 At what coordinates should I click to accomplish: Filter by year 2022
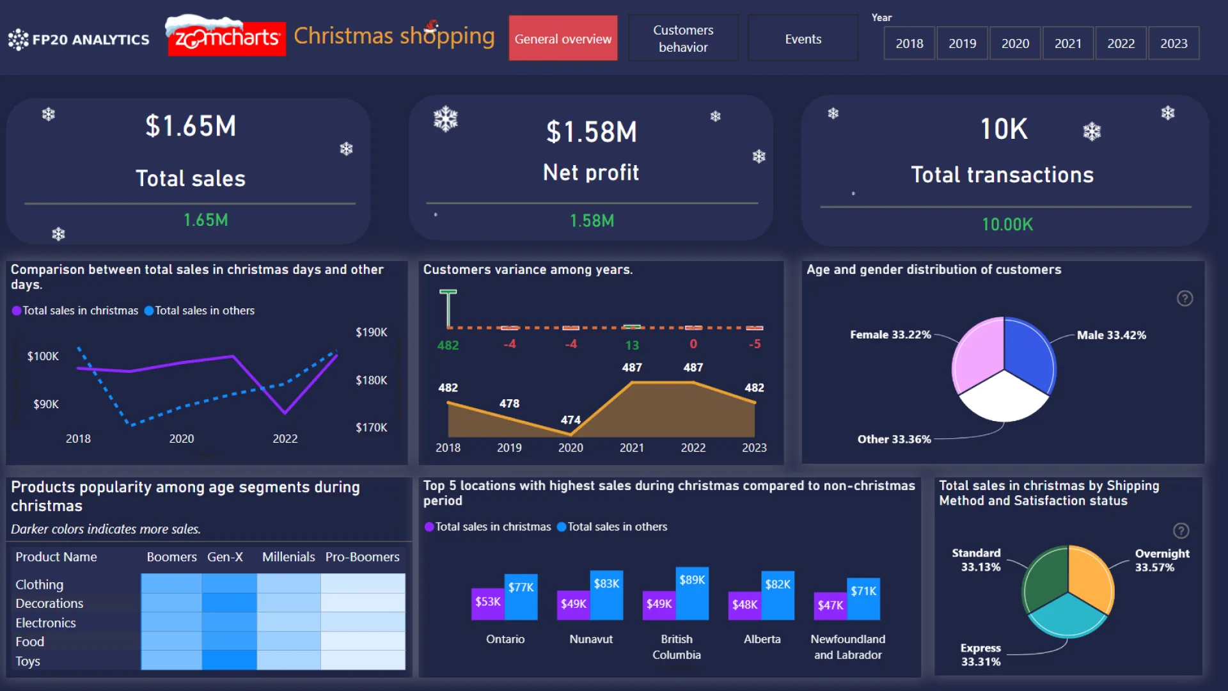click(1121, 43)
